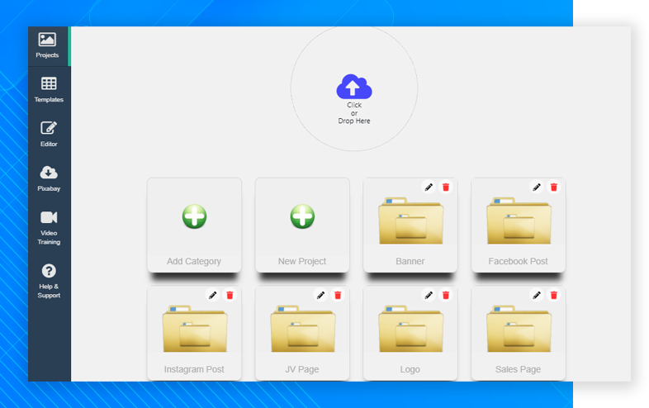
Task: Delete the Sales Page category with the trash icon
Action: [x=554, y=296]
